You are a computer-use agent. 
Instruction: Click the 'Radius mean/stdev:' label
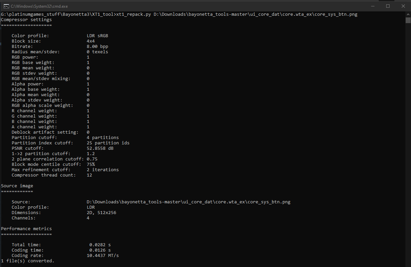(x=36, y=52)
